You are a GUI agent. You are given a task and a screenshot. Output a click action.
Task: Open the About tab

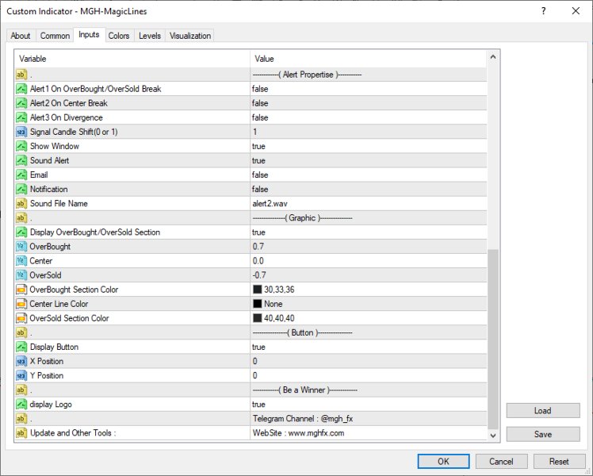pos(21,36)
